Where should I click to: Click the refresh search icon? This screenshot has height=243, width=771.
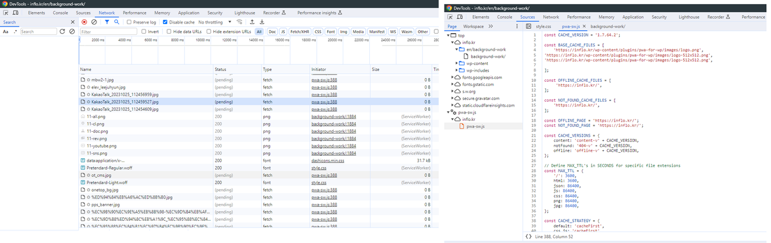click(x=62, y=31)
